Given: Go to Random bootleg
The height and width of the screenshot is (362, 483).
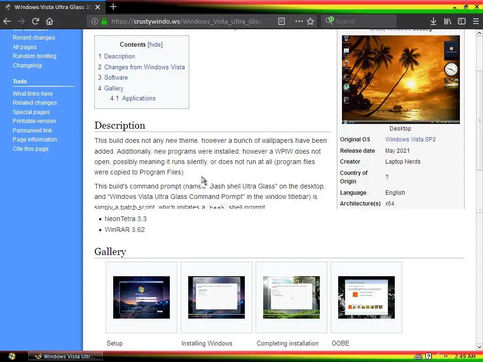Looking at the screenshot, I should tap(34, 56).
